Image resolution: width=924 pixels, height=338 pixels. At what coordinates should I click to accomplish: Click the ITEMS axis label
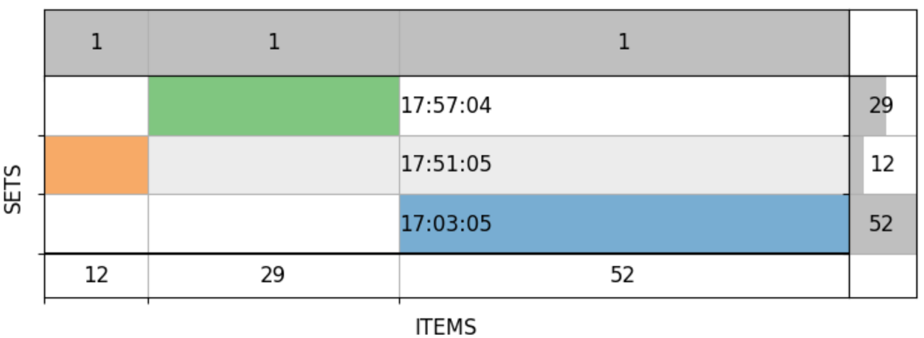[x=446, y=327]
